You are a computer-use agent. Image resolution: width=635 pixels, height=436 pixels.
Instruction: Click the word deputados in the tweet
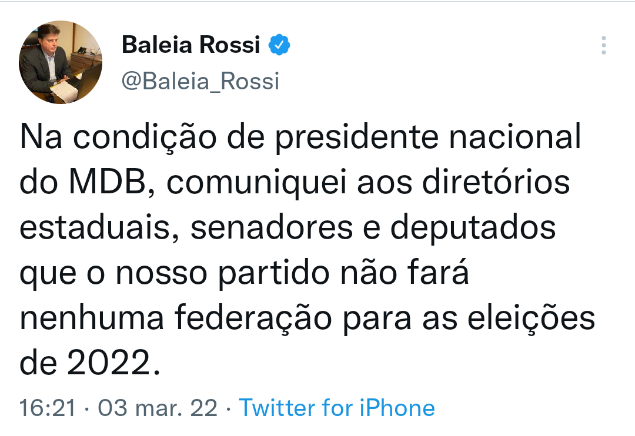click(473, 228)
